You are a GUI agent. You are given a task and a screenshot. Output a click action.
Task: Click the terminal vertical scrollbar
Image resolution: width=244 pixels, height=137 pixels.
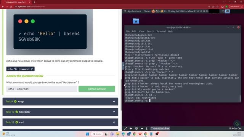[x=240, y=98]
